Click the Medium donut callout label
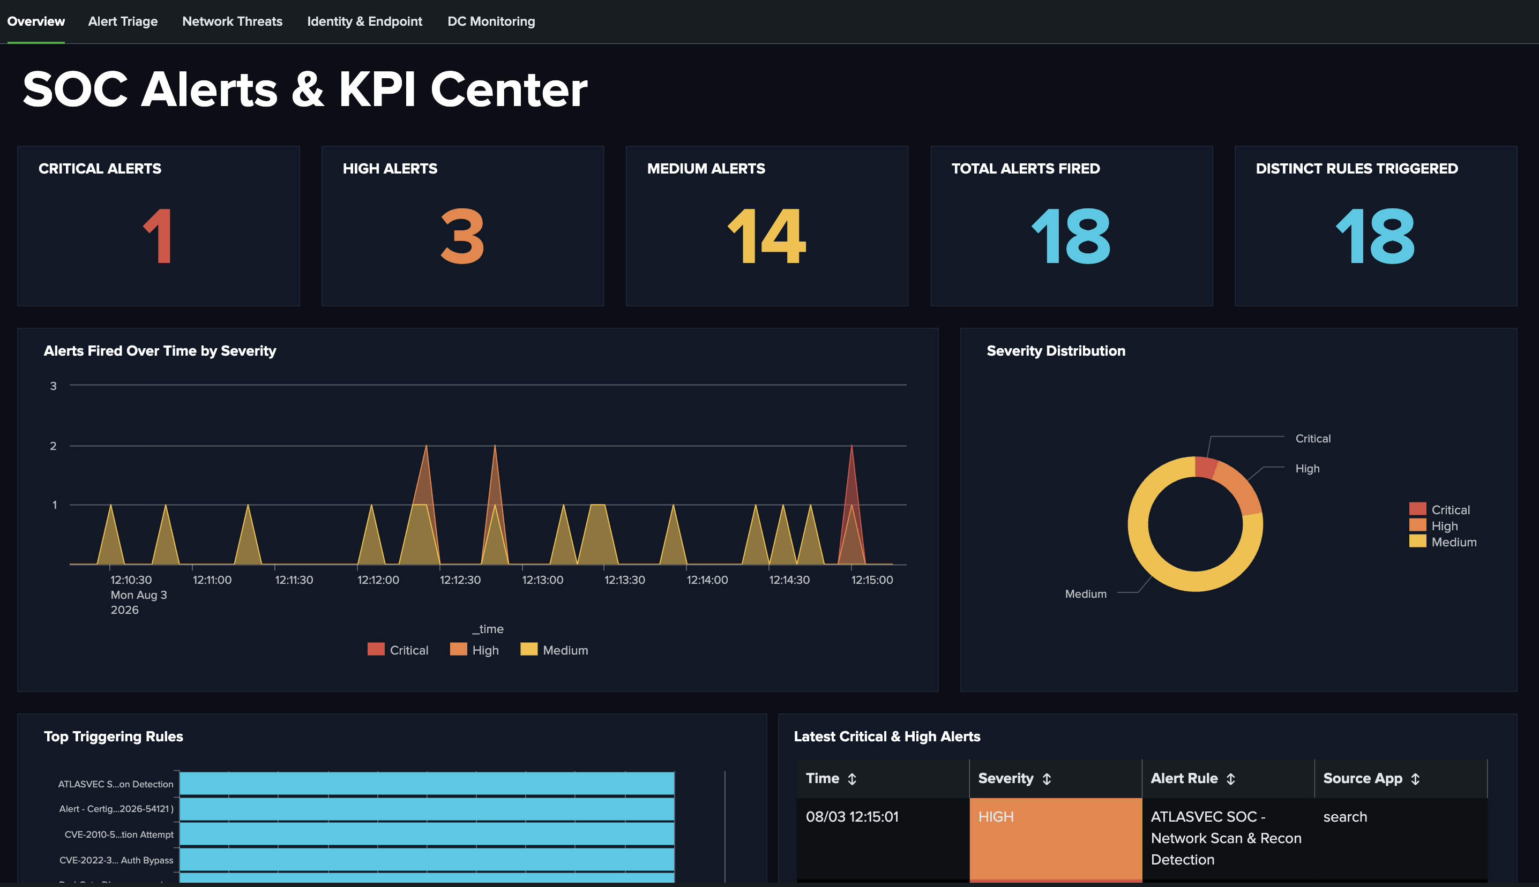 (1085, 593)
